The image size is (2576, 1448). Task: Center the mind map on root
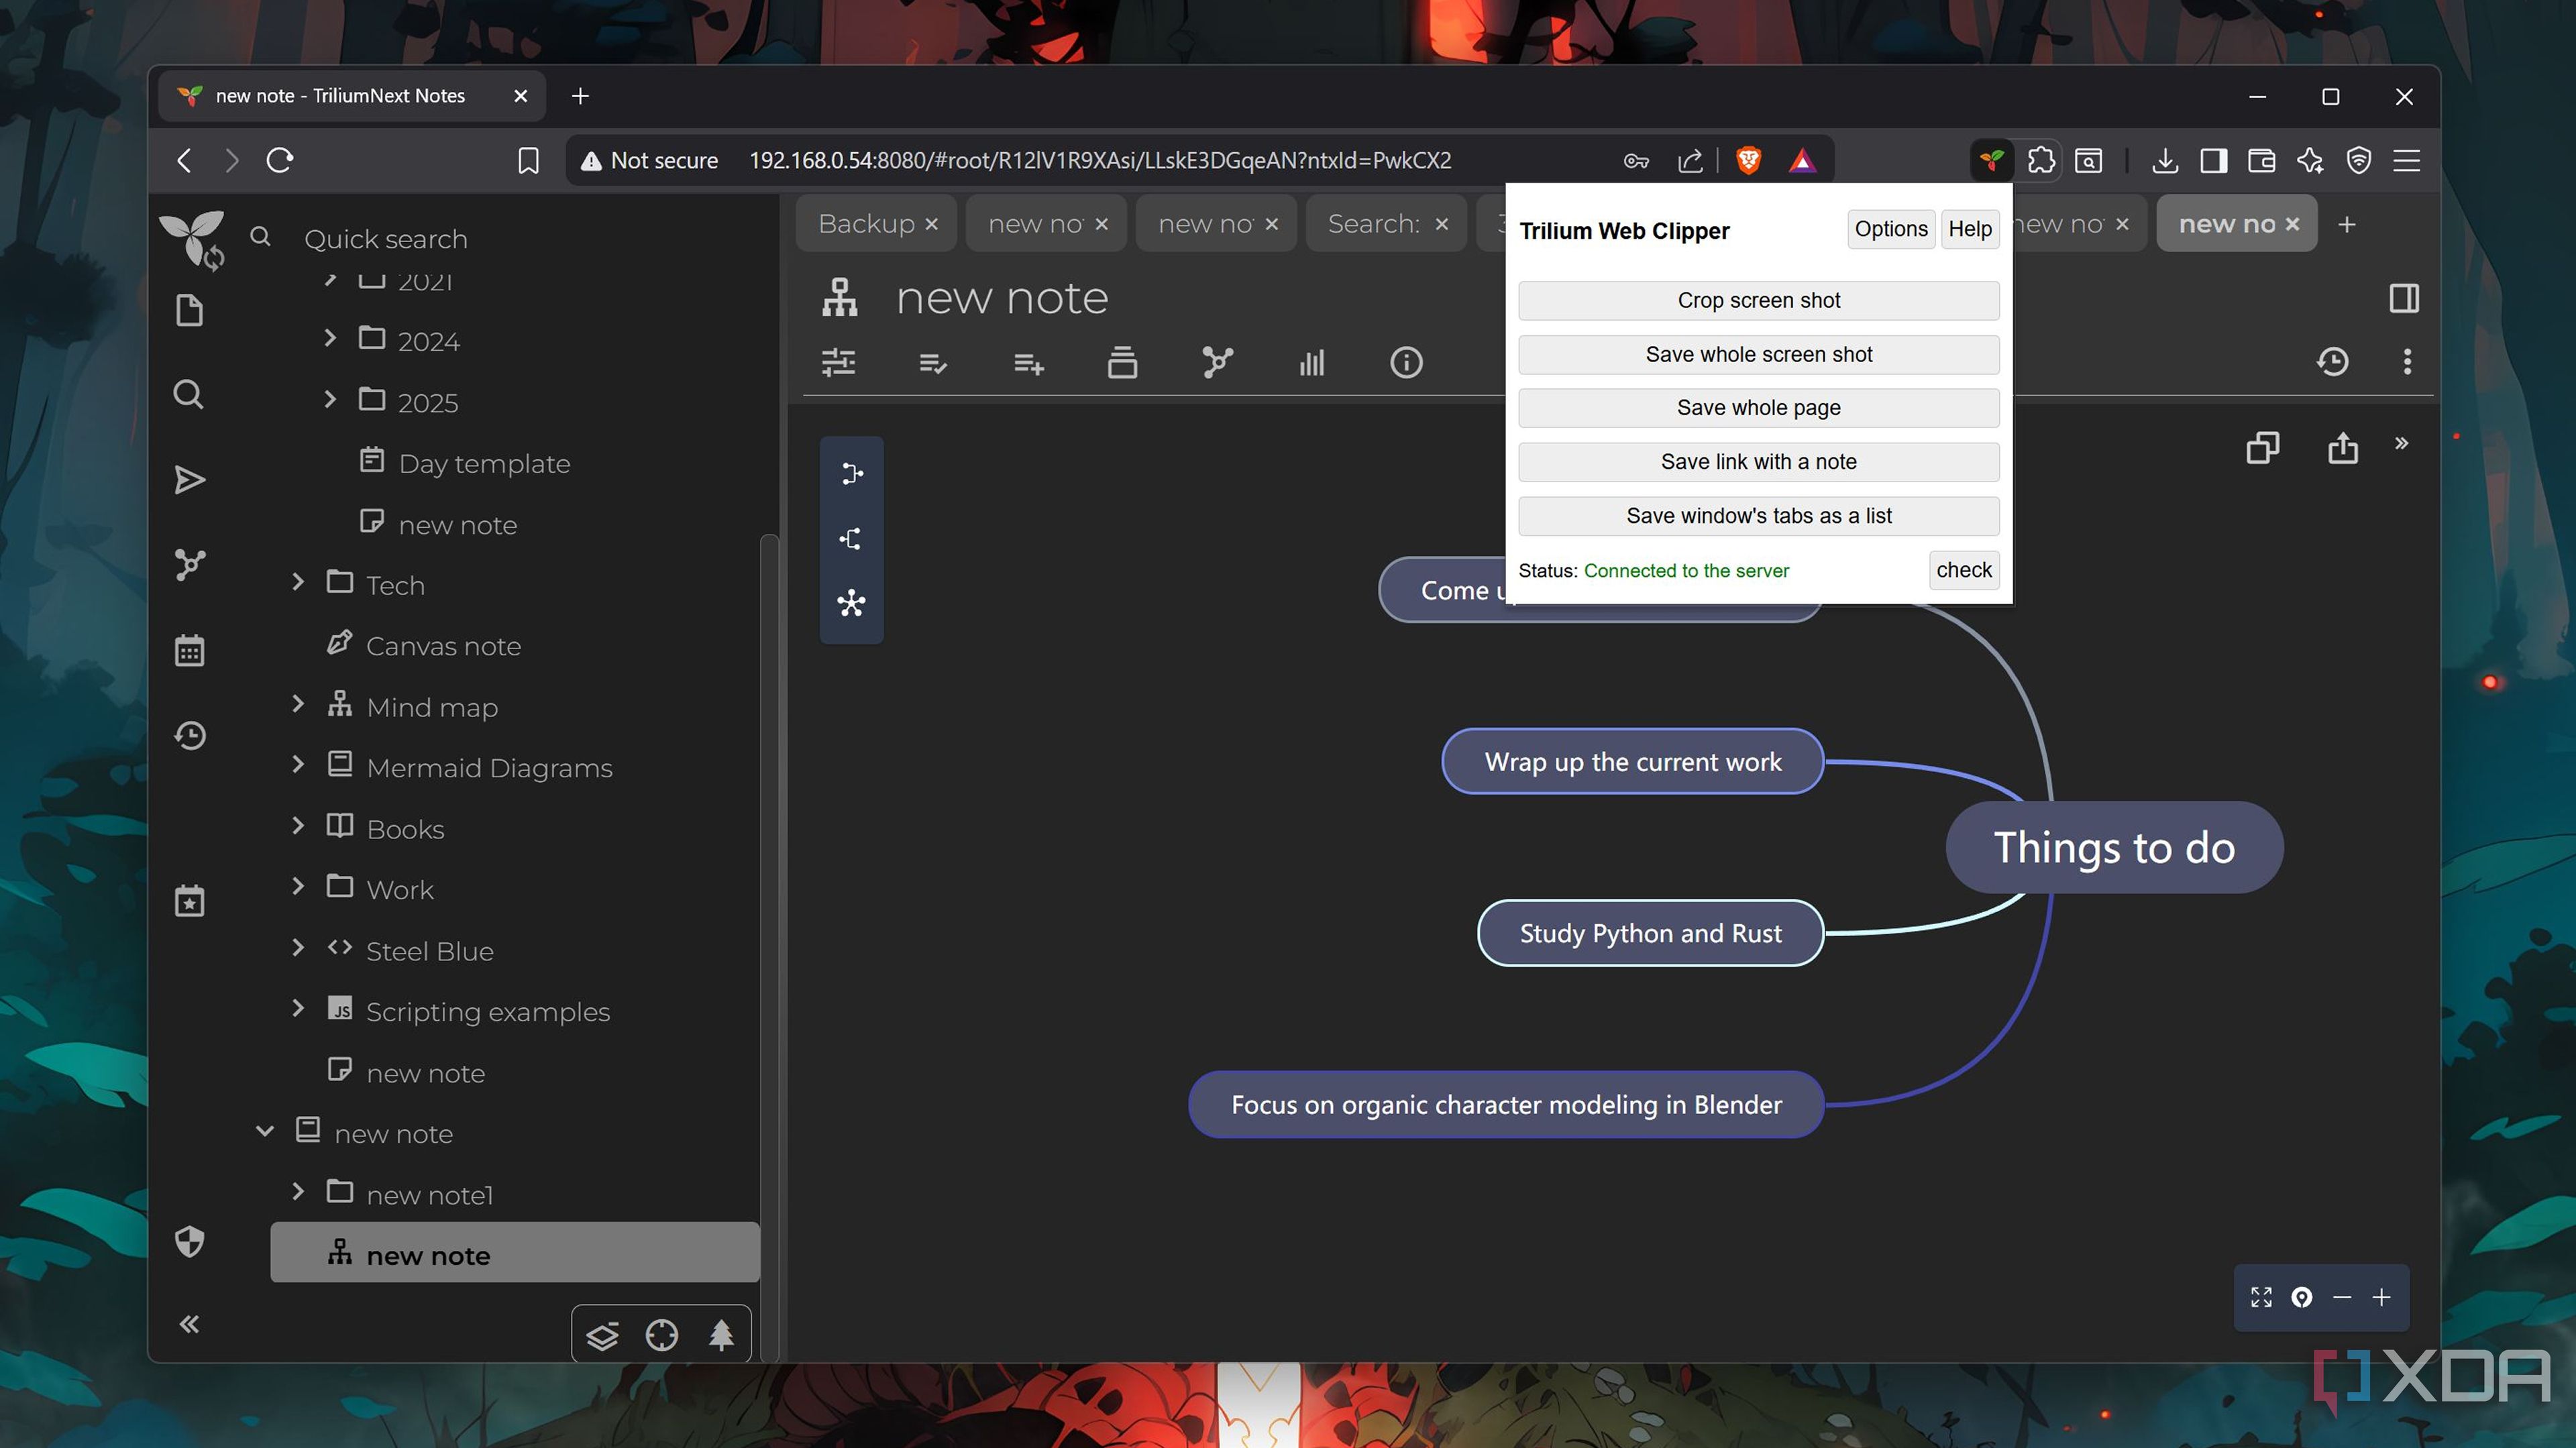coord(2301,1298)
